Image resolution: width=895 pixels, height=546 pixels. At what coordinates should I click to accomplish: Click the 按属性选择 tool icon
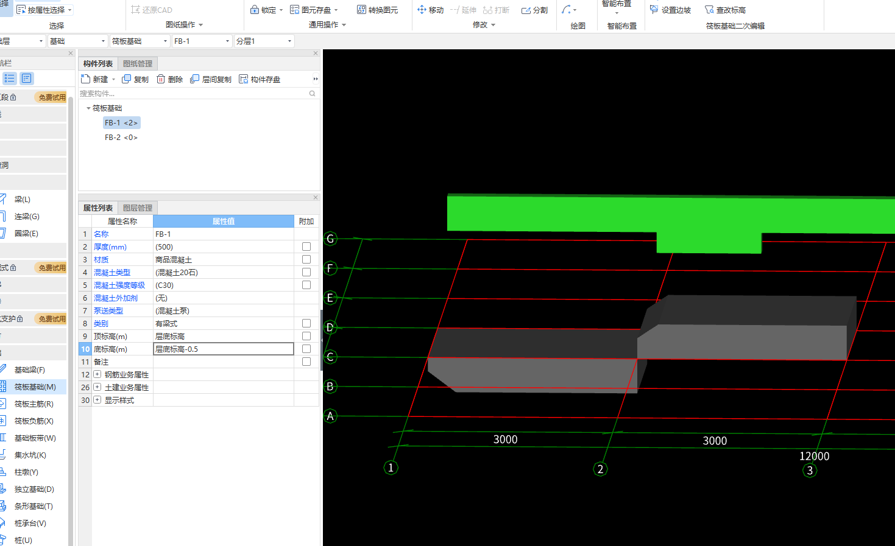[21, 10]
